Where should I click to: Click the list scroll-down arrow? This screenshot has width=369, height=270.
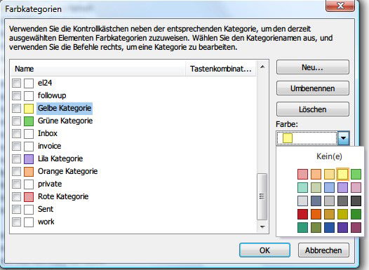[262, 227]
